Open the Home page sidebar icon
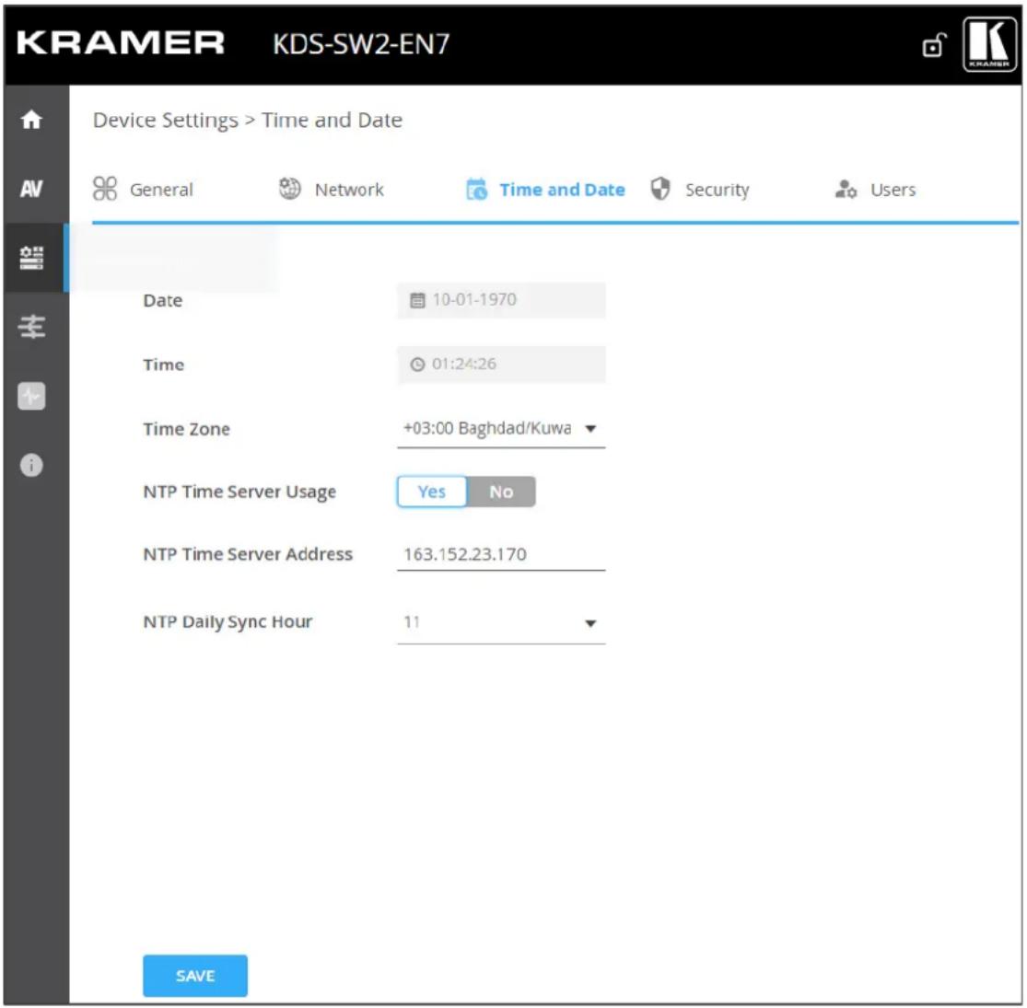 31,120
